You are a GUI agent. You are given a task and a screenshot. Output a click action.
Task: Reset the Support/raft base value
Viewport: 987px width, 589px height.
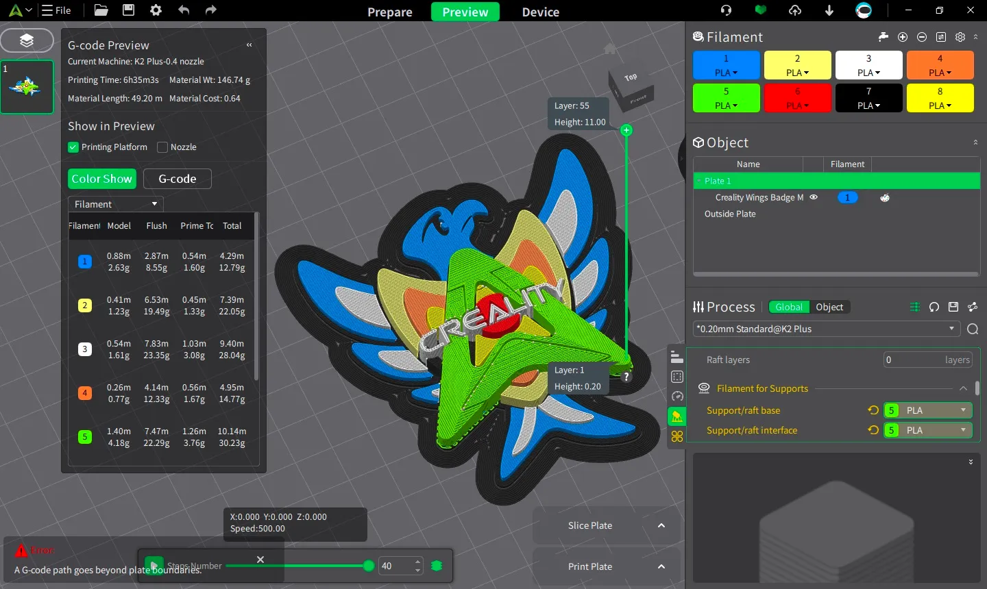point(873,410)
